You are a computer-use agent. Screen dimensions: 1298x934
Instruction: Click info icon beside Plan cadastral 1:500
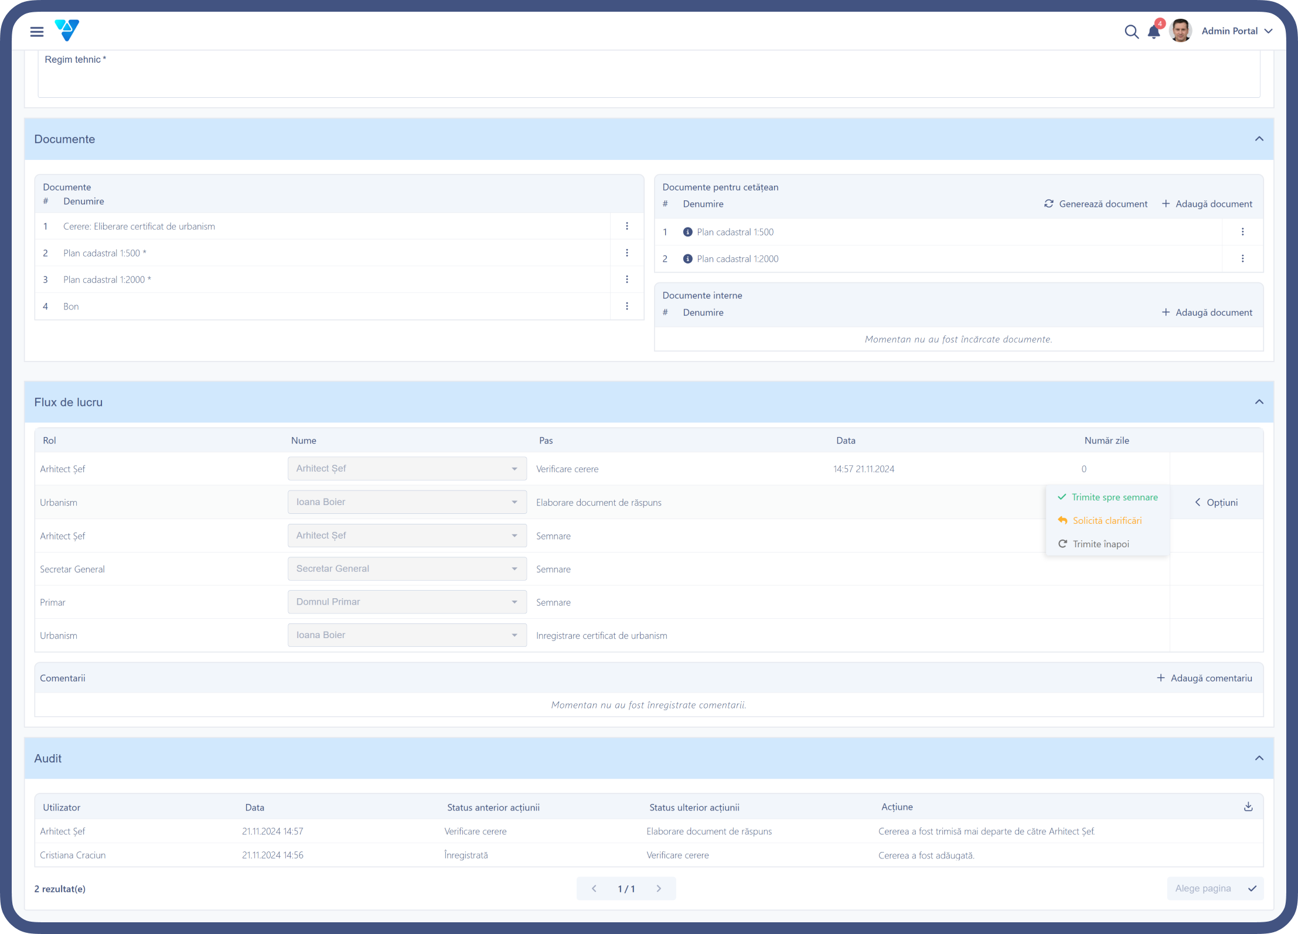(688, 232)
